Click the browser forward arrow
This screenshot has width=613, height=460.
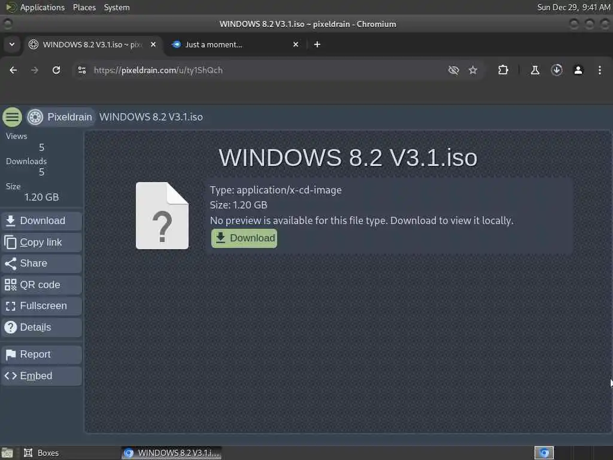[x=34, y=70]
